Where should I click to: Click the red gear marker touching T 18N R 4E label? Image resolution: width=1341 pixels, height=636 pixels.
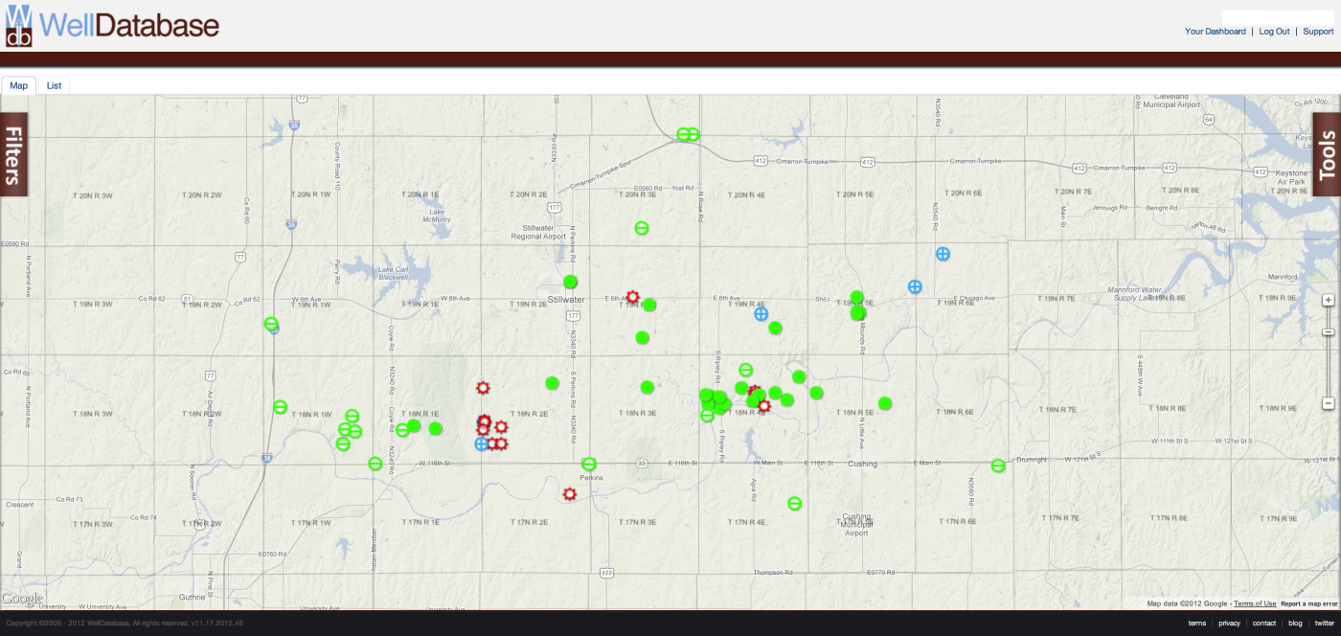click(763, 406)
